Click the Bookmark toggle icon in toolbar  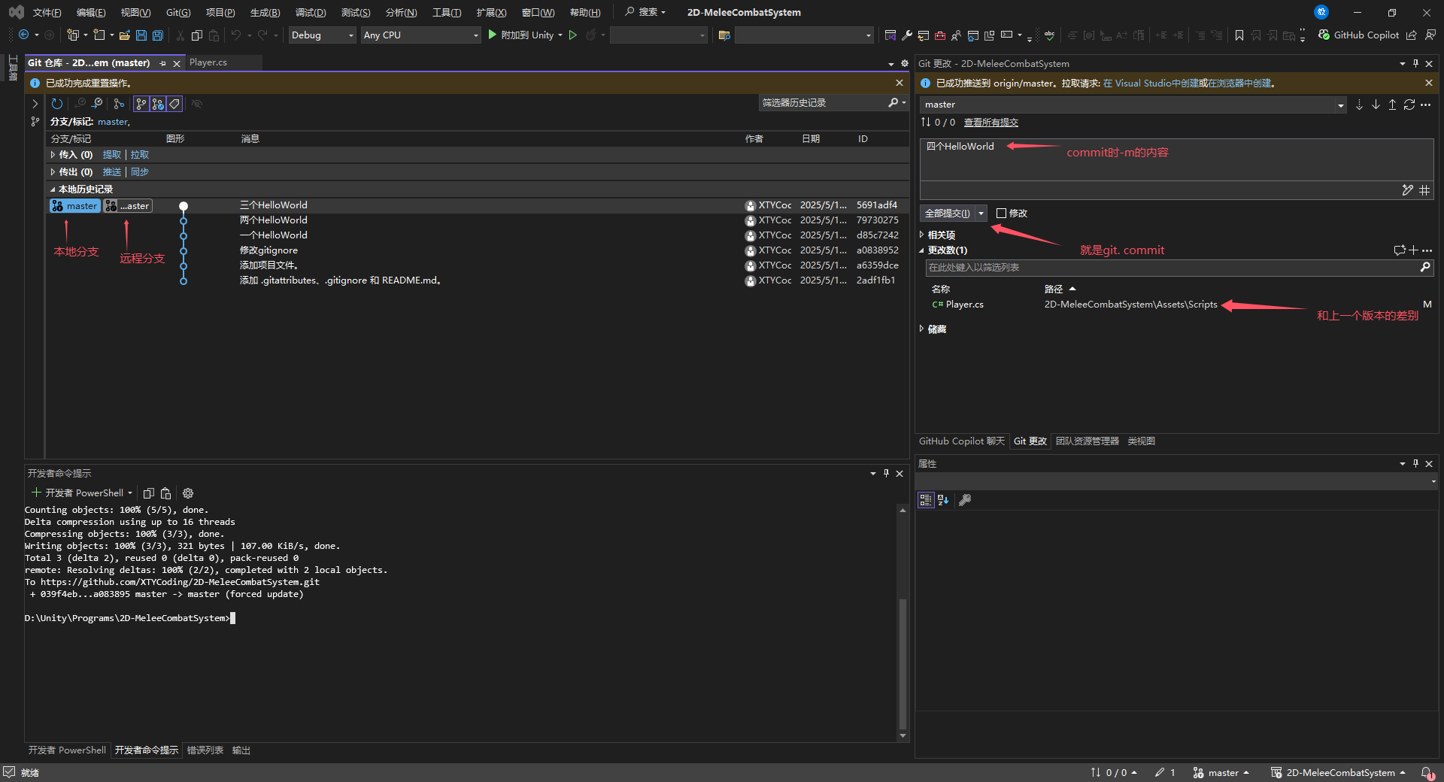1239,35
